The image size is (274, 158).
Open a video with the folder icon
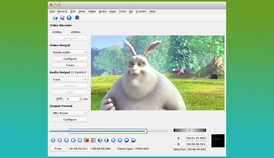pos(55,18)
